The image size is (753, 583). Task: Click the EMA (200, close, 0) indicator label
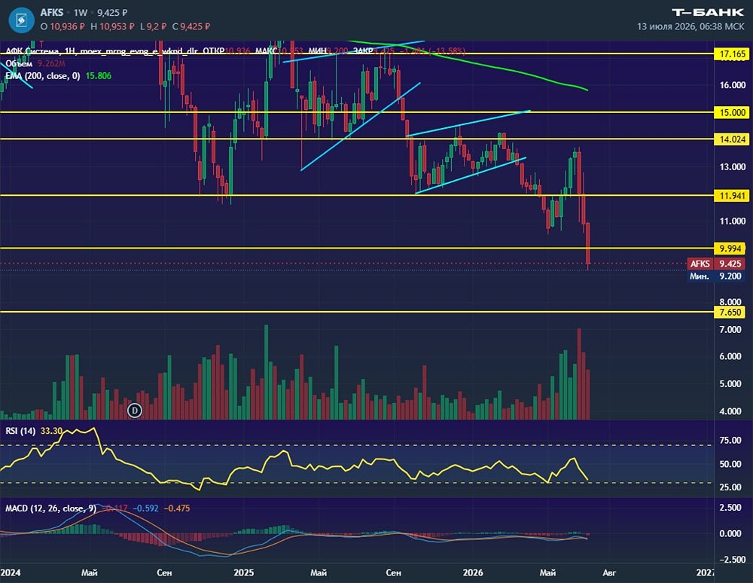[x=43, y=76]
